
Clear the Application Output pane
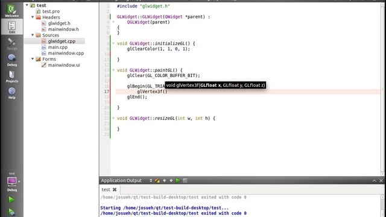tap(157, 181)
